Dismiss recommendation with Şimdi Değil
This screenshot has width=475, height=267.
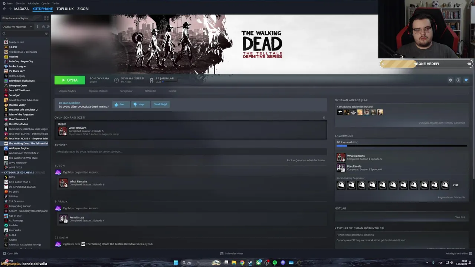point(160,105)
